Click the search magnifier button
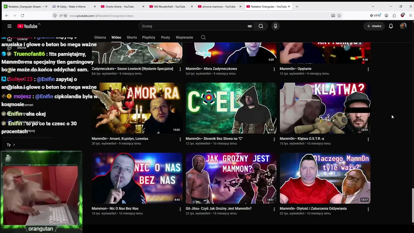The width and height of the screenshot is (414, 233). click(261, 26)
